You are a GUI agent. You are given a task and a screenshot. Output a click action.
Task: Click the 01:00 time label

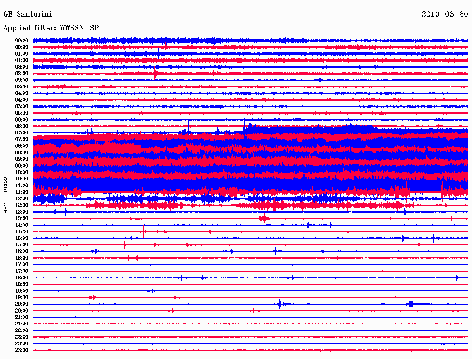click(x=22, y=54)
